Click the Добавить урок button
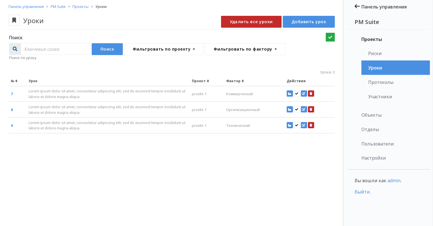 [309, 22]
